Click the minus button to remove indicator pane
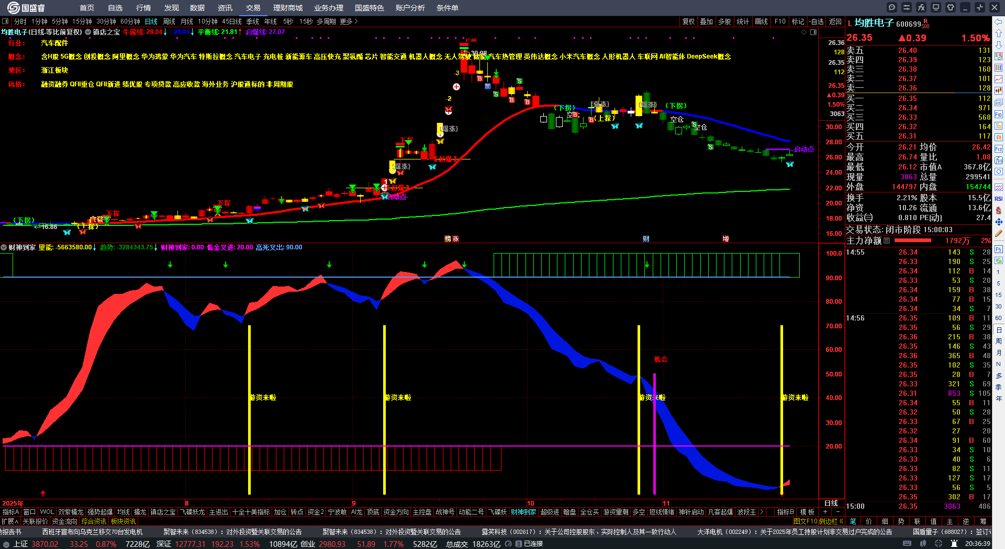 (x=838, y=512)
